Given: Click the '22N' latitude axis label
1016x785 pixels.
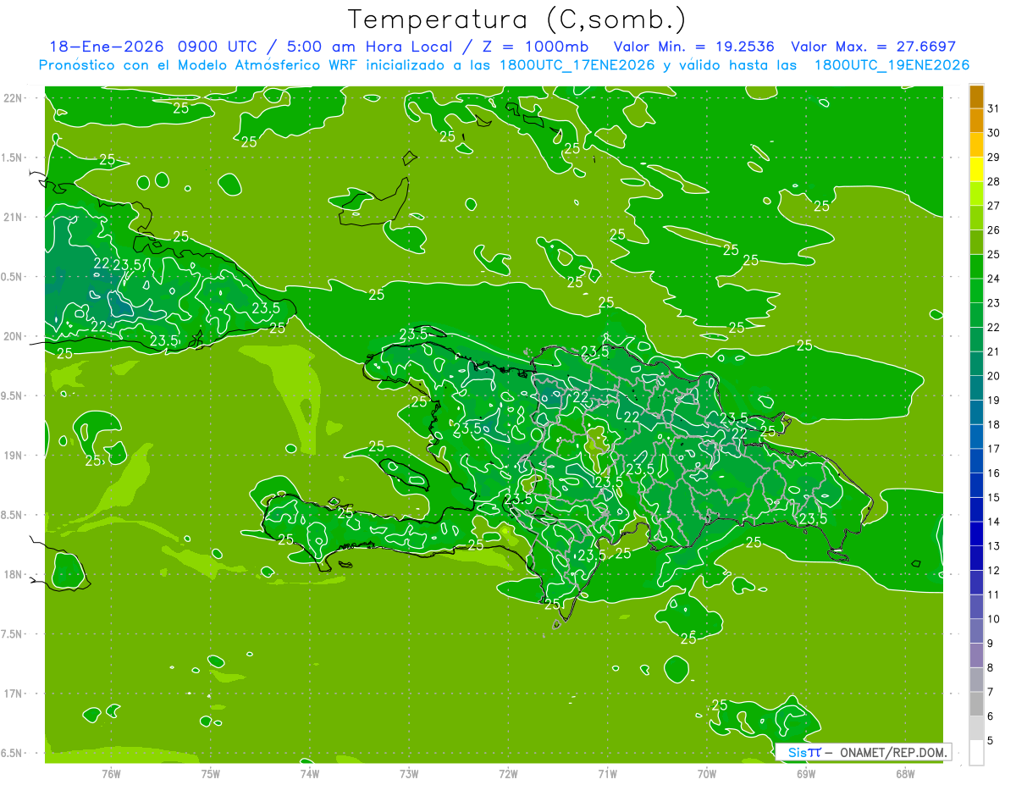Looking at the screenshot, I should (x=13, y=98).
